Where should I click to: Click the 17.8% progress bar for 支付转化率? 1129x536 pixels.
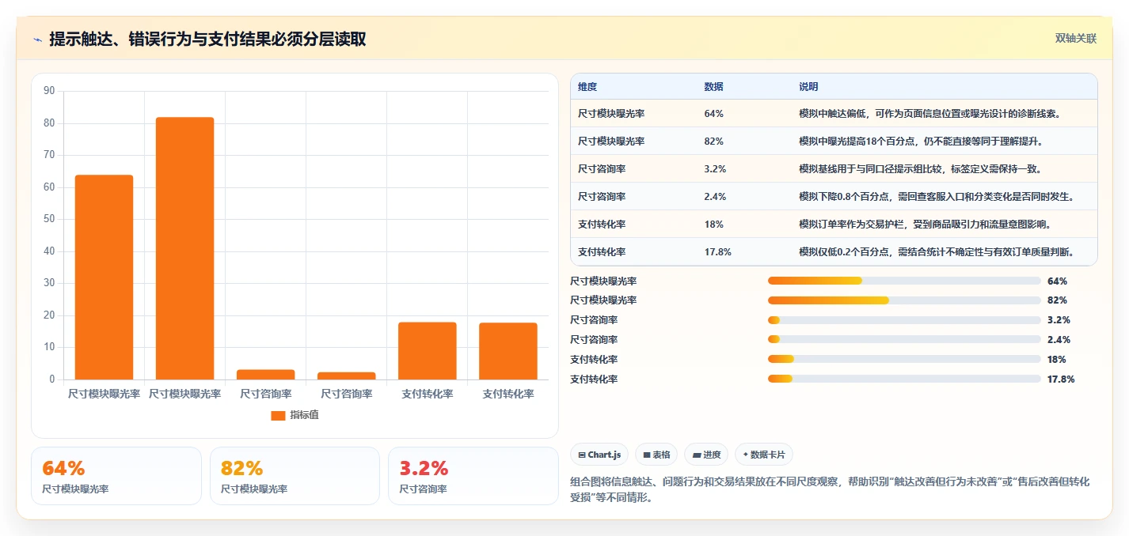pyautogui.click(x=904, y=379)
